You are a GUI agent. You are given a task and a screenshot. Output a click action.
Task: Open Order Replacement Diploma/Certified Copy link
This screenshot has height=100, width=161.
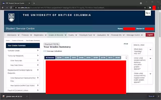coord(23,79)
